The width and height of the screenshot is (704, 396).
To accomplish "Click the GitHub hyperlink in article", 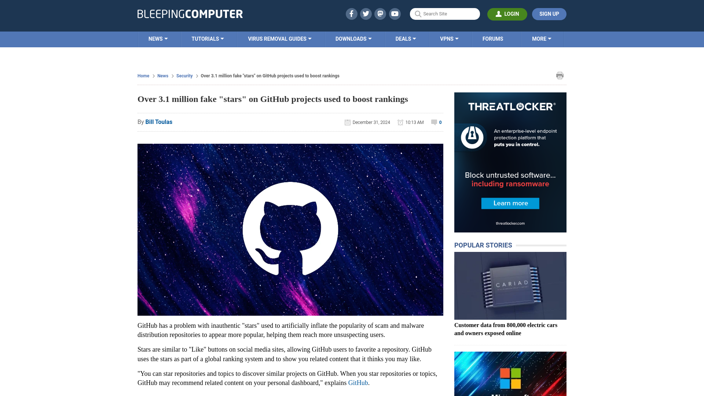I will point(358,382).
